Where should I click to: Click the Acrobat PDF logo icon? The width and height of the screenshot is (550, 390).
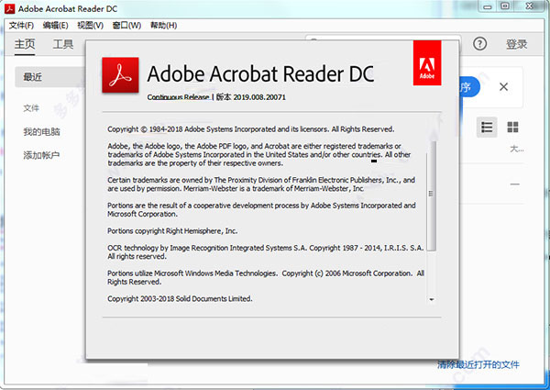coord(120,75)
